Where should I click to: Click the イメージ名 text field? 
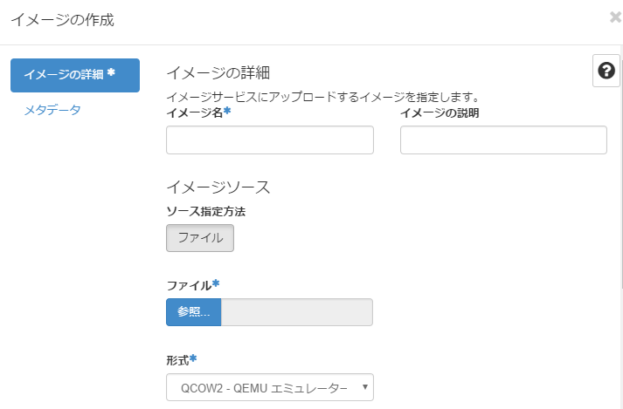click(269, 140)
